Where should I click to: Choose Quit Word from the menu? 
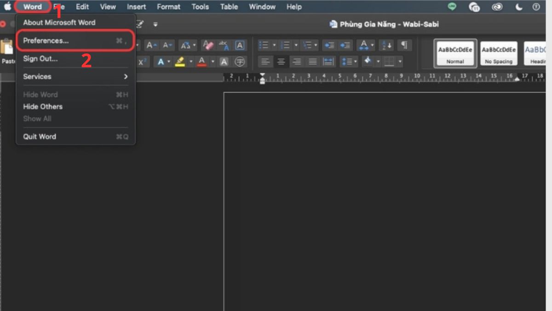coord(40,136)
